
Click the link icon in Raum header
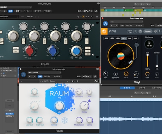[x=95, y=77]
